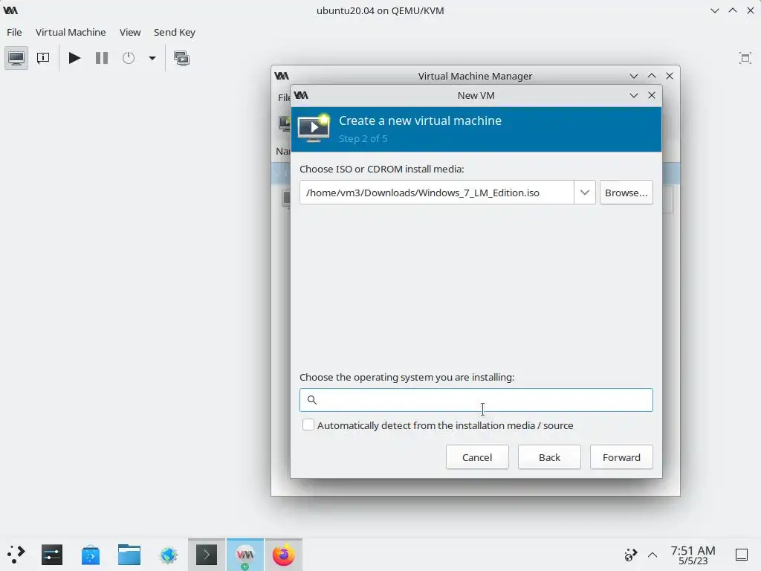Switch to the Virtual Machine Manager task
The width and height of the screenshot is (761, 571).
tap(245, 555)
